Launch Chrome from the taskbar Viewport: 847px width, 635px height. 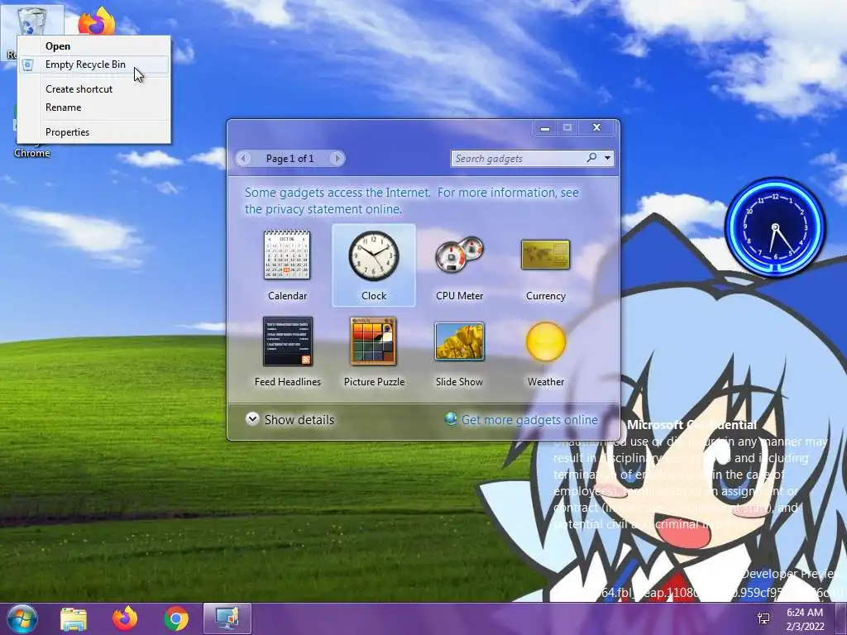pos(176,618)
